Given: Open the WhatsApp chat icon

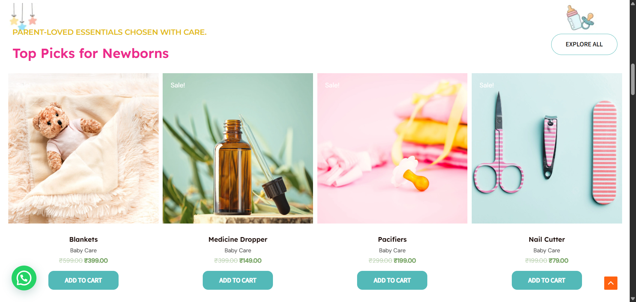Looking at the screenshot, I should 24,278.
